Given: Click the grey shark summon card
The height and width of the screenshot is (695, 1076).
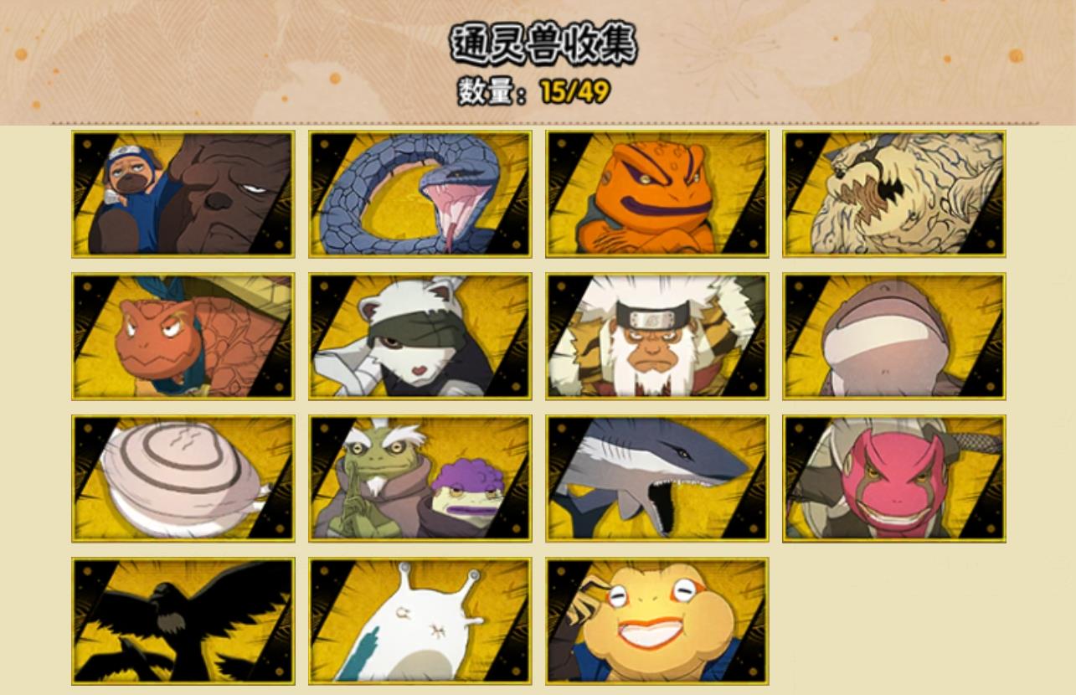Looking at the screenshot, I should click(x=657, y=478).
